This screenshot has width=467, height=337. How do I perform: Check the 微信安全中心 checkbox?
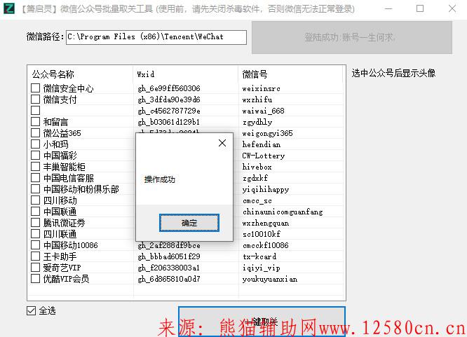click(35, 88)
